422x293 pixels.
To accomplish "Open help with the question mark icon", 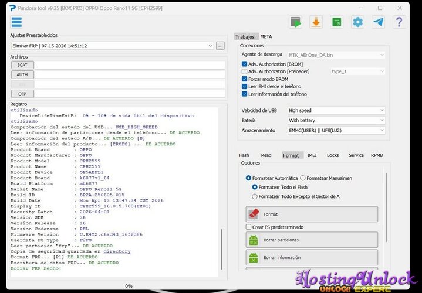I will (399, 22).
